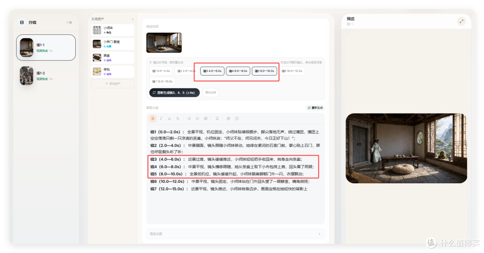484x253 pixels.
Task: Open the 小宗门-静室 scene asset
Action: tap(112, 44)
